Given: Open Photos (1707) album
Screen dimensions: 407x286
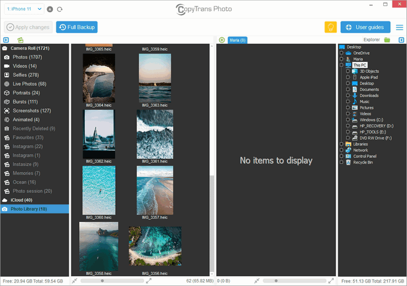Looking at the screenshot, I should tap(35, 57).
